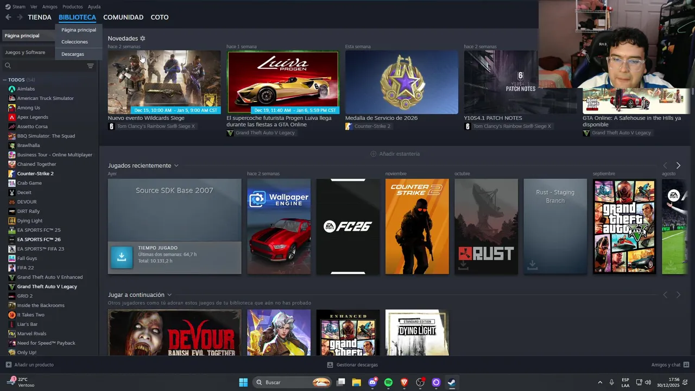Click the Gestionar descargas label
The height and width of the screenshot is (391, 695).
(357, 365)
